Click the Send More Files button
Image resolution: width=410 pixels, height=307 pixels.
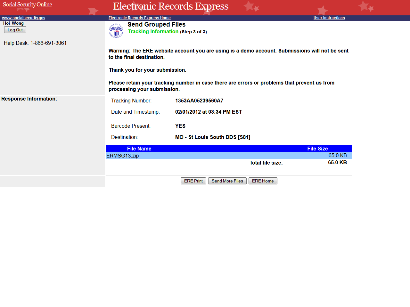tap(227, 181)
